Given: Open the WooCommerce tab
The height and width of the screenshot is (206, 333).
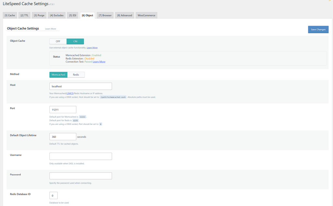Looking at the screenshot, I should click(x=146, y=15).
